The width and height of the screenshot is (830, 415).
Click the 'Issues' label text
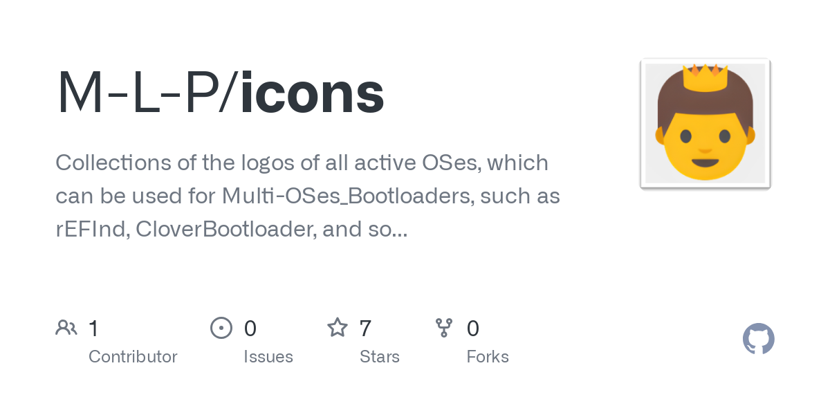[x=268, y=357]
